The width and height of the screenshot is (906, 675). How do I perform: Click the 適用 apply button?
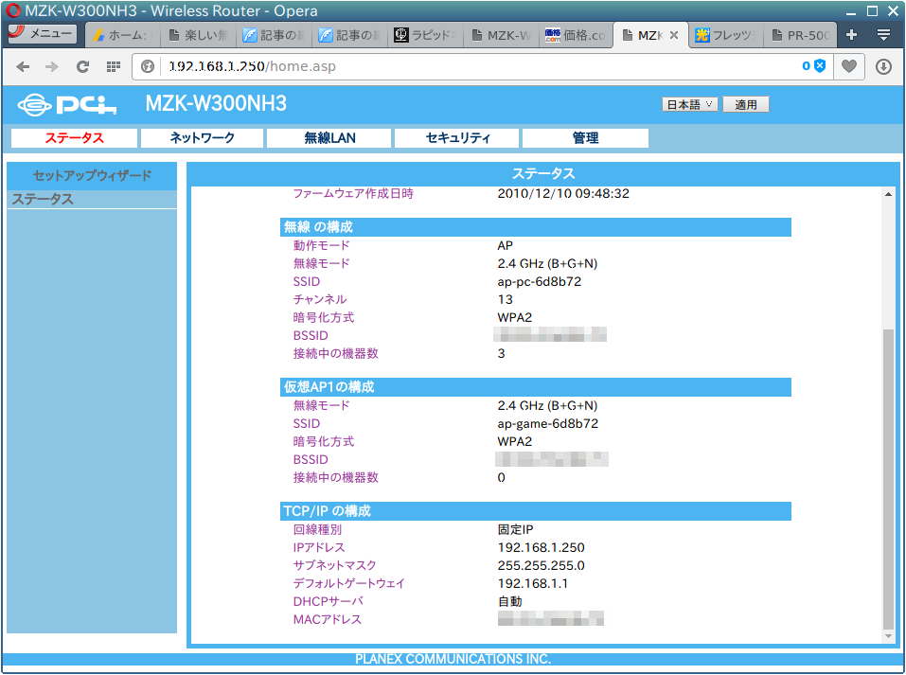[x=746, y=104]
